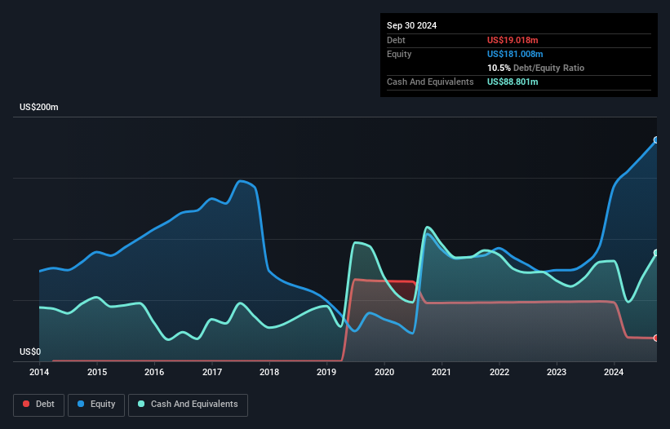Image resolution: width=670 pixels, height=429 pixels.
Task: Select the Cash end-point marker at Sep 2024
Action: 656,253
